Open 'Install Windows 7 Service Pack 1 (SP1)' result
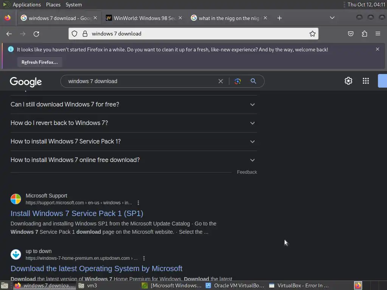The width and height of the screenshot is (387, 290). coord(77,213)
